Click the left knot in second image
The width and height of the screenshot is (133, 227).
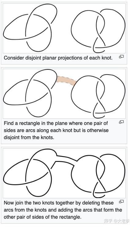coord(30,93)
